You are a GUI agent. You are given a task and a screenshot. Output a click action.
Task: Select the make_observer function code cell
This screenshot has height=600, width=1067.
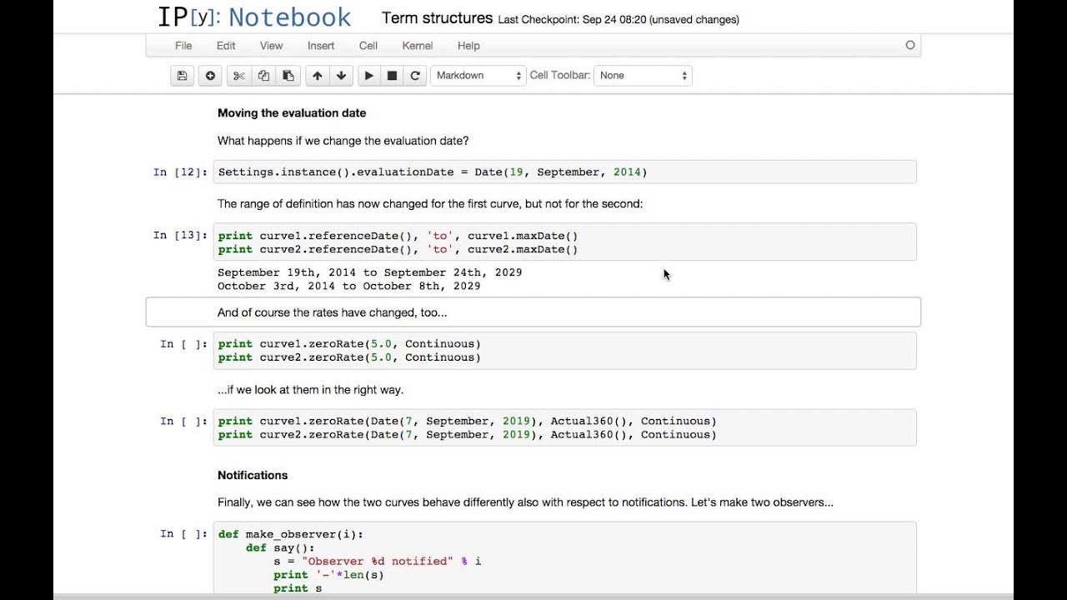pos(564,558)
